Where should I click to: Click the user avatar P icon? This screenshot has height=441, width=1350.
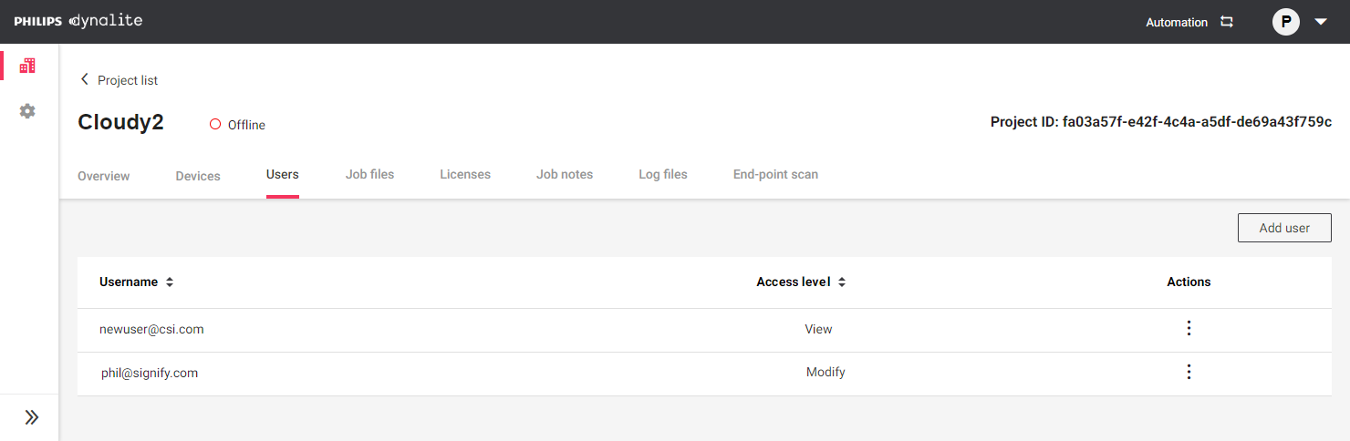pyautogui.click(x=1285, y=22)
